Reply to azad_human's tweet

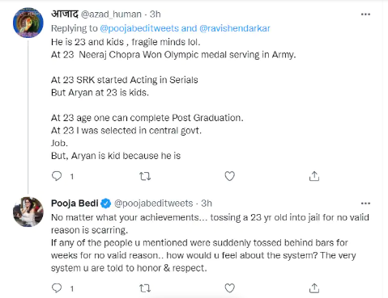pos(57,176)
